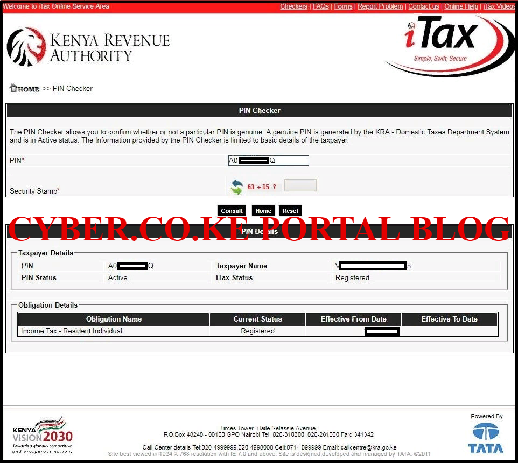Click the Obligation Details group heading

point(47,305)
